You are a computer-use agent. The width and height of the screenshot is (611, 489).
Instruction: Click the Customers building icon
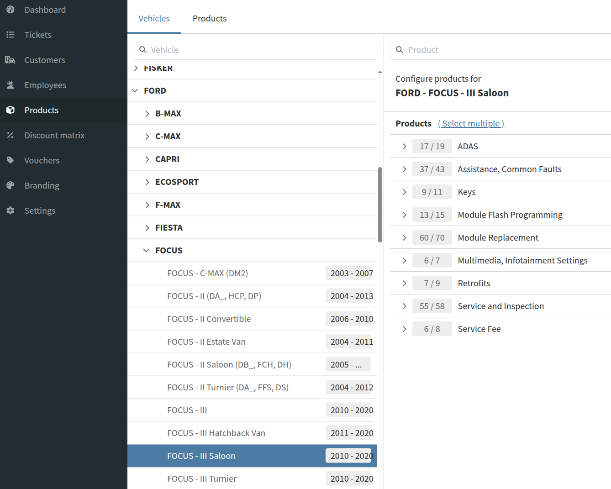click(11, 60)
